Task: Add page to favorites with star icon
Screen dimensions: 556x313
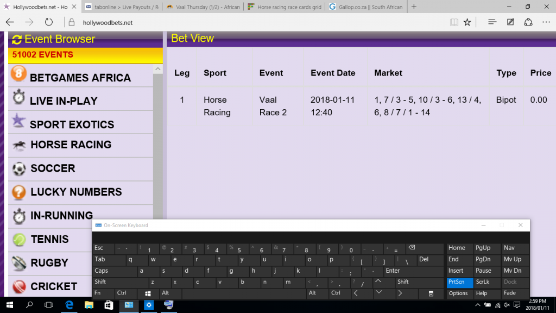Action: click(467, 22)
